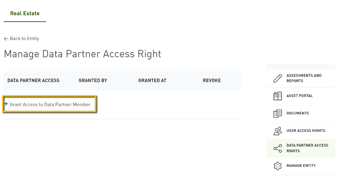Click the Granted By column header

coord(93,80)
